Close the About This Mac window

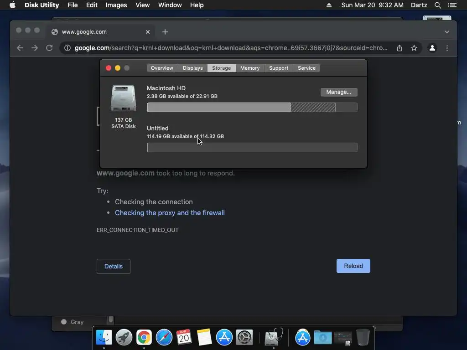tap(109, 68)
